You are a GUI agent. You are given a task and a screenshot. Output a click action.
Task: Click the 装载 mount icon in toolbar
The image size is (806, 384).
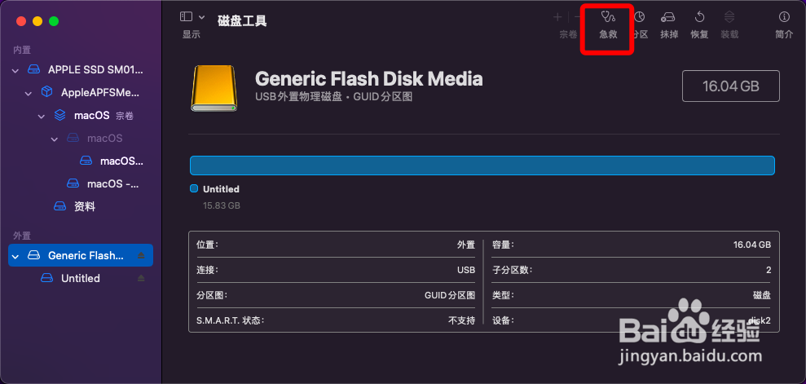pos(729,17)
